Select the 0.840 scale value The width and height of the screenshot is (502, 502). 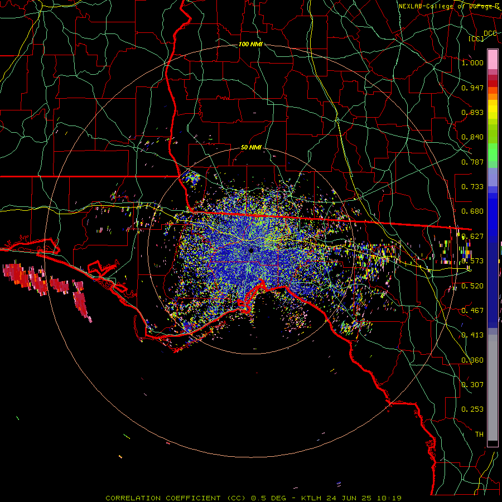click(x=472, y=137)
